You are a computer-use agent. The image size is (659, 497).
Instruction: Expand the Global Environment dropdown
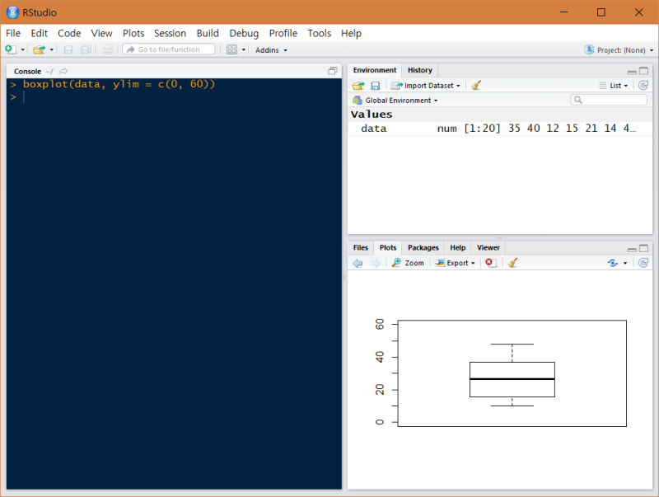pyautogui.click(x=400, y=100)
